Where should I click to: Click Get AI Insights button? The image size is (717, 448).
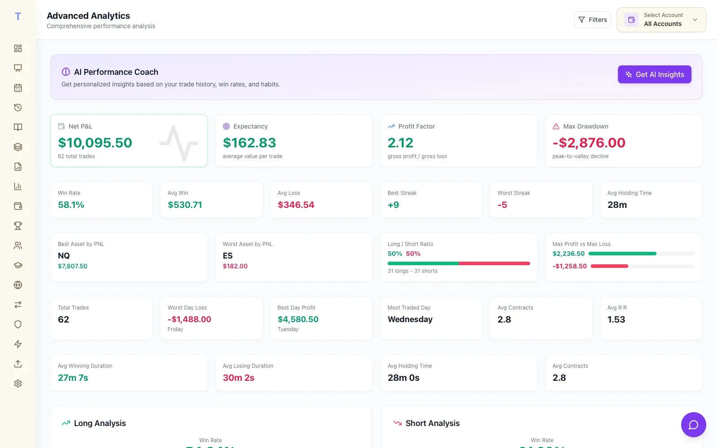point(655,74)
